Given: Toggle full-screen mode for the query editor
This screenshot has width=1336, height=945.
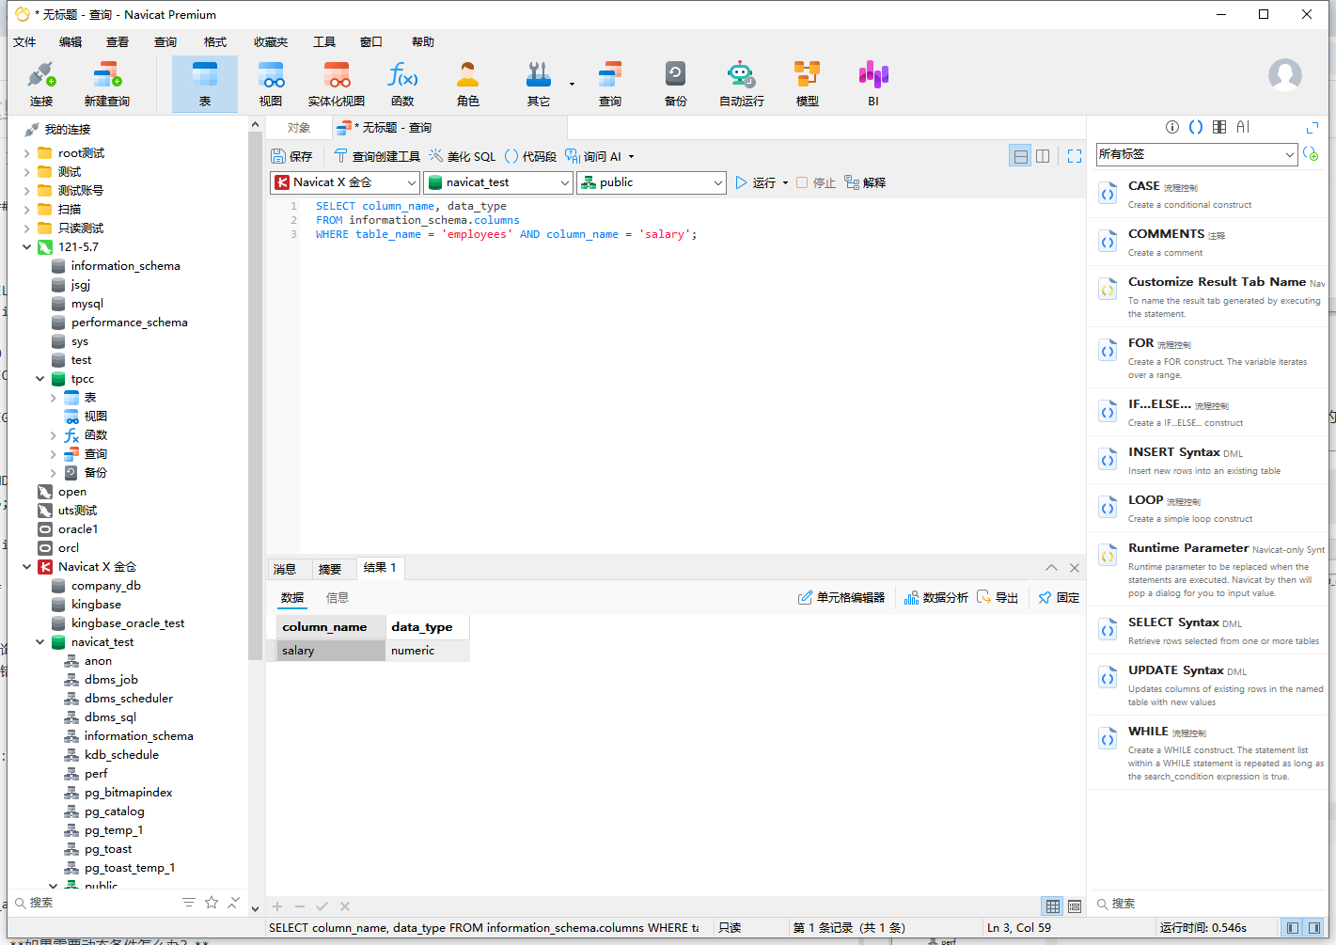Looking at the screenshot, I should 1075,156.
